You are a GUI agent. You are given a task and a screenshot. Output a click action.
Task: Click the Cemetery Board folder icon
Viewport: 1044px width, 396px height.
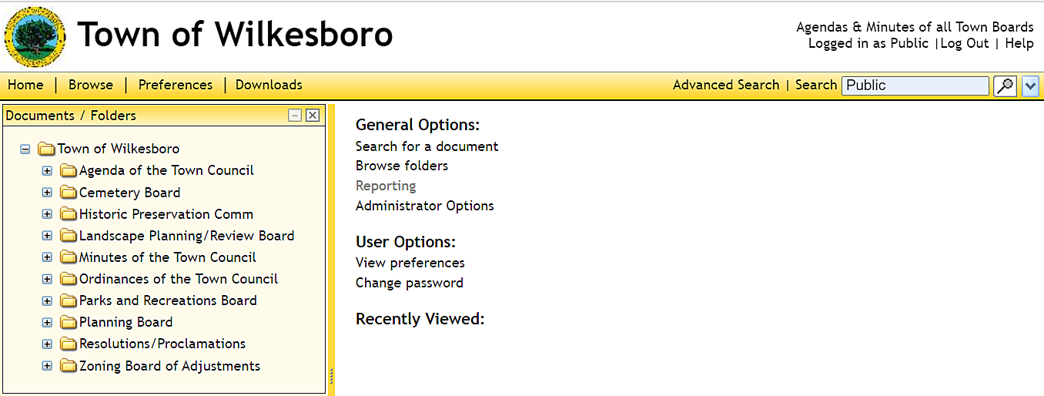click(x=69, y=193)
